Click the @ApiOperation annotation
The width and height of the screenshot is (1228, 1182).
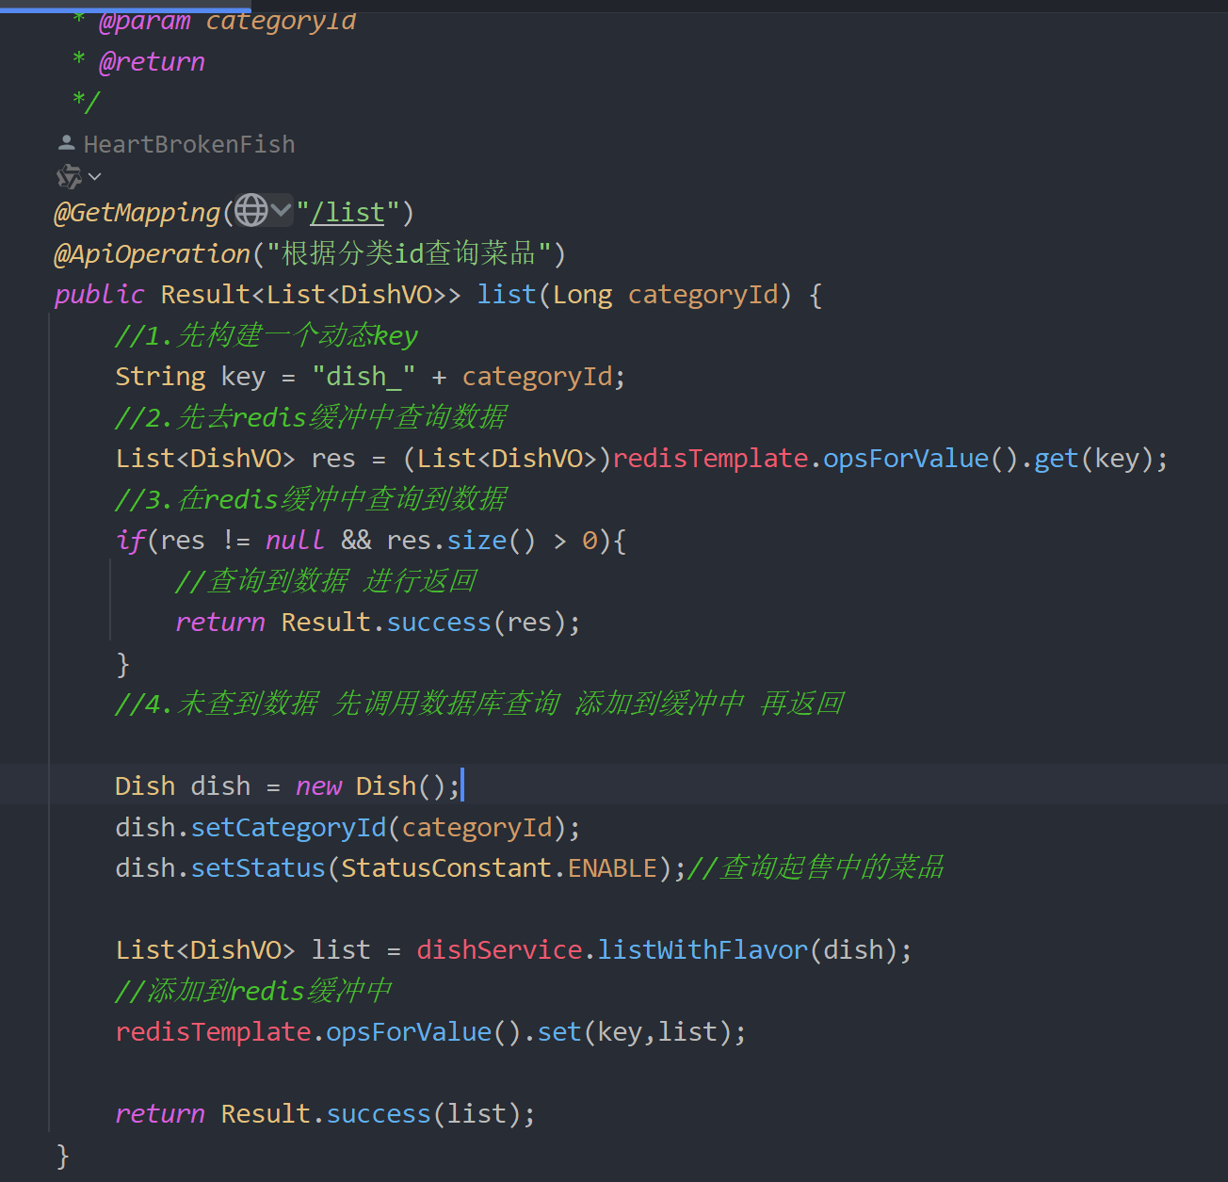point(153,253)
